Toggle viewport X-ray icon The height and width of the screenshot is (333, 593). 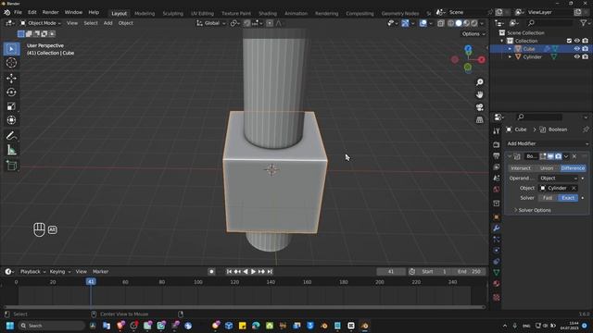pyautogui.click(x=441, y=23)
